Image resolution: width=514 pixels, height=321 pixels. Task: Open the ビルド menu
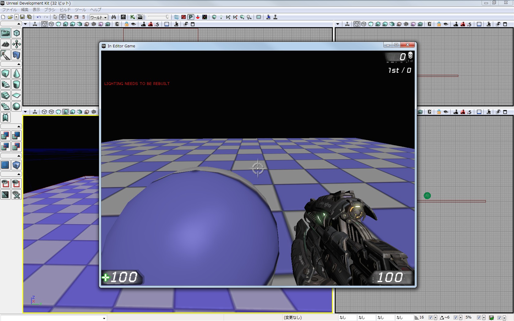tap(65, 9)
